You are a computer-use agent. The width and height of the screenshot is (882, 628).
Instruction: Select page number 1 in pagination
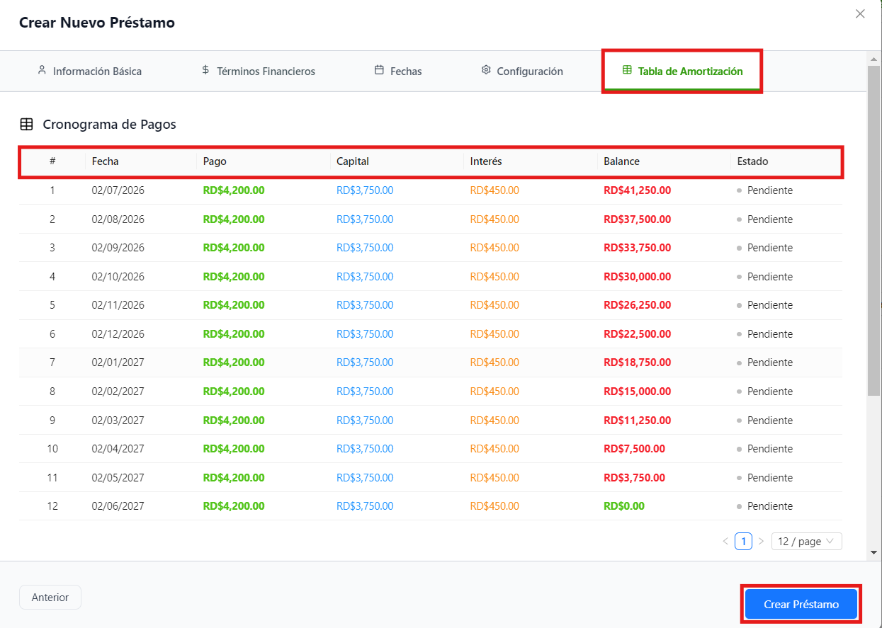[743, 542]
